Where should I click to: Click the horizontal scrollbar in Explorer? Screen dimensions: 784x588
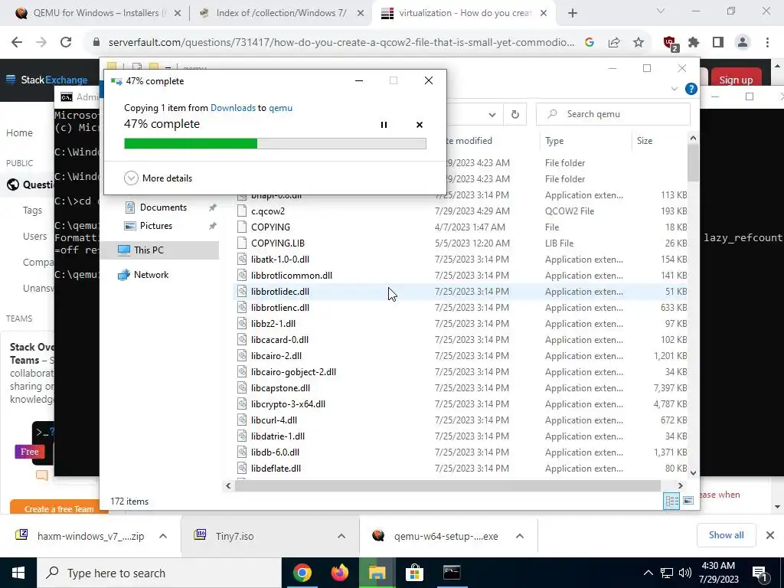[447, 485]
